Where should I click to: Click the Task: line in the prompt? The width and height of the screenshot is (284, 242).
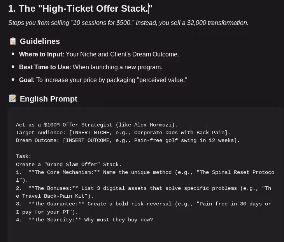coord(24,156)
